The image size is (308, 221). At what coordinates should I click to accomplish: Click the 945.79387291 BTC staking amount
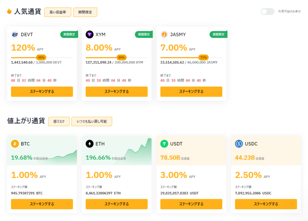coord(27,193)
